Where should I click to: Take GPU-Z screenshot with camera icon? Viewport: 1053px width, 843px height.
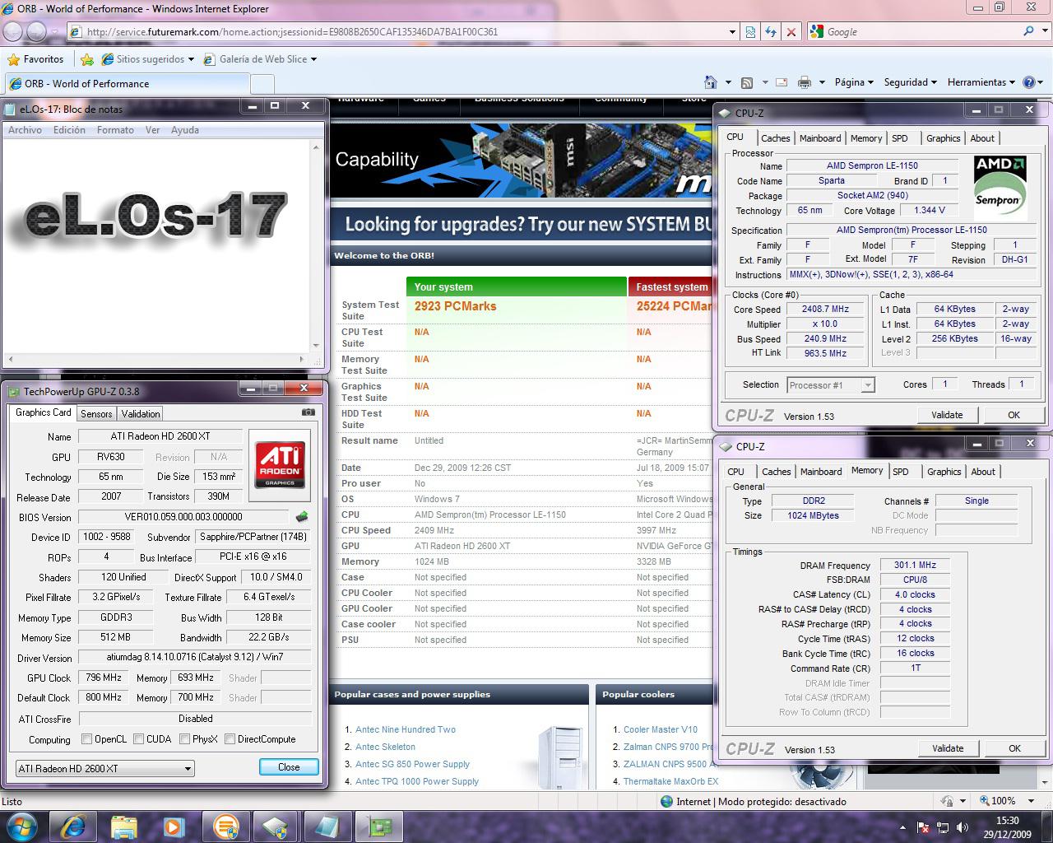click(308, 412)
